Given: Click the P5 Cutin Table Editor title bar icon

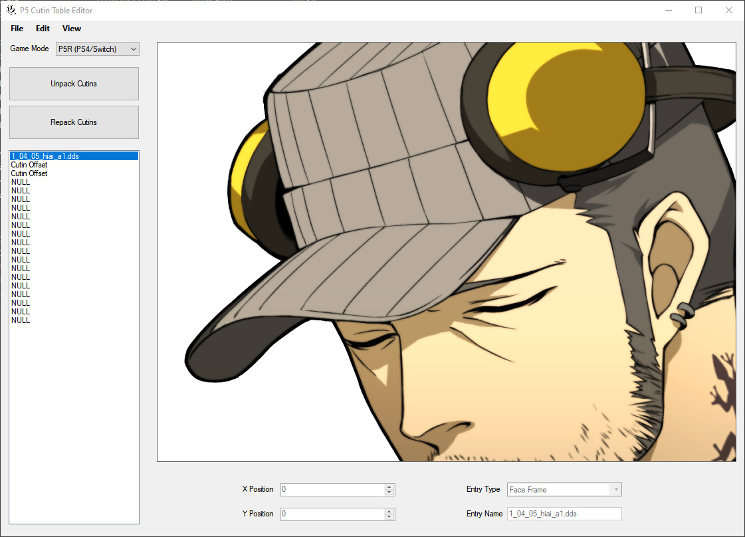Looking at the screenshot, I should (10, 9).
